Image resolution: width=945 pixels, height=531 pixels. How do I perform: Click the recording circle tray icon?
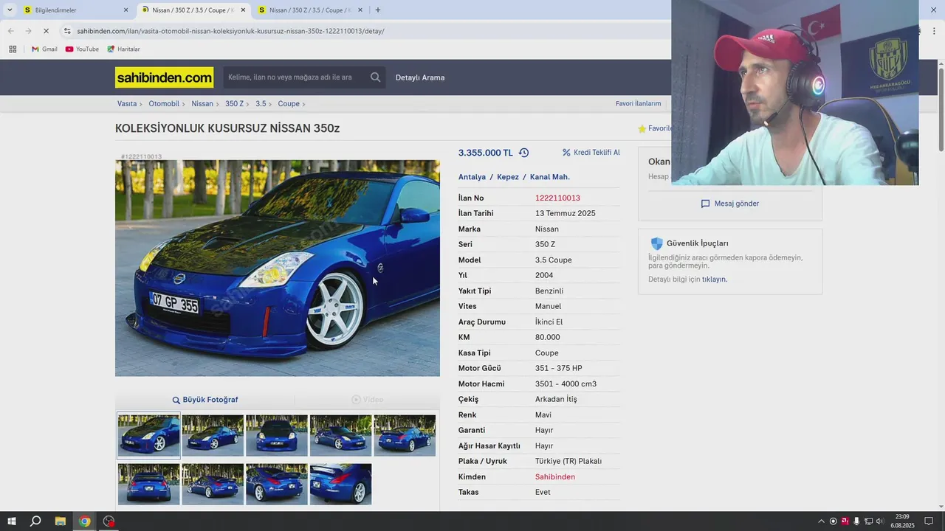pyautogui.click(x=834, y=521)
